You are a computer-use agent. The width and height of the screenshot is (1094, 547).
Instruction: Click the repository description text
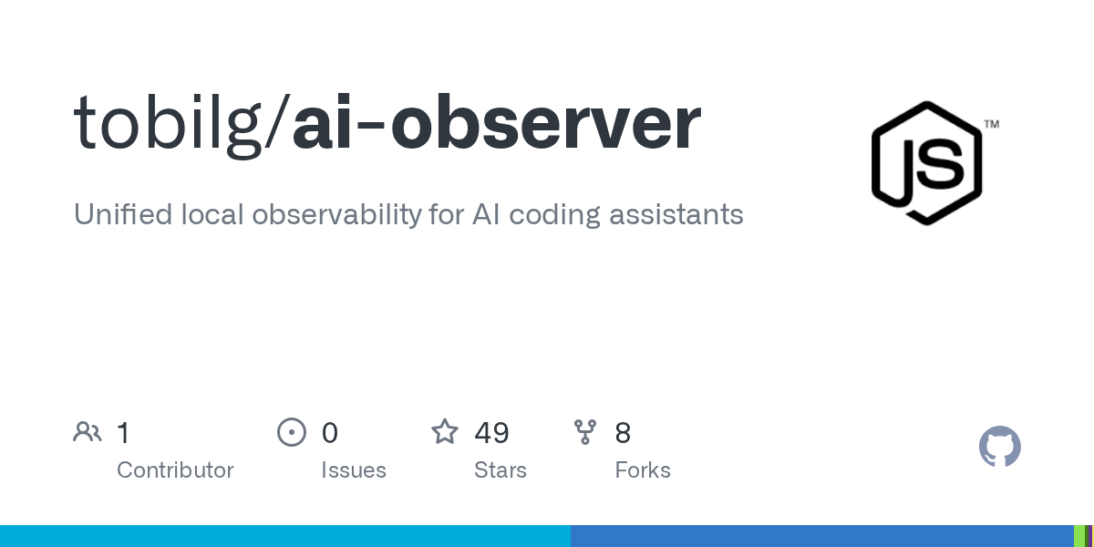pyautogui.click(x=408, y=215)
